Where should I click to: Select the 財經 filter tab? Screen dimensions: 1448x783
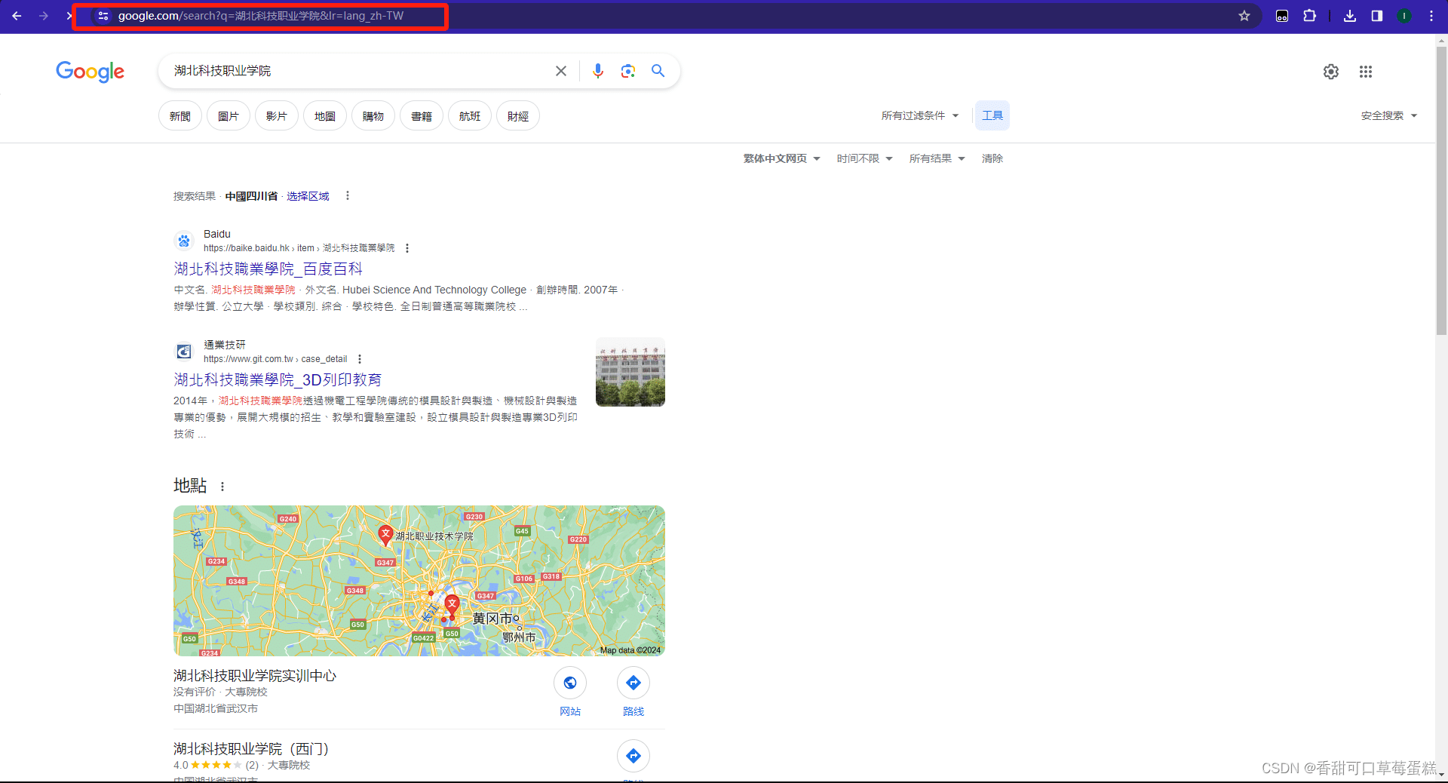pyautogui.click(x=518, y=116)
